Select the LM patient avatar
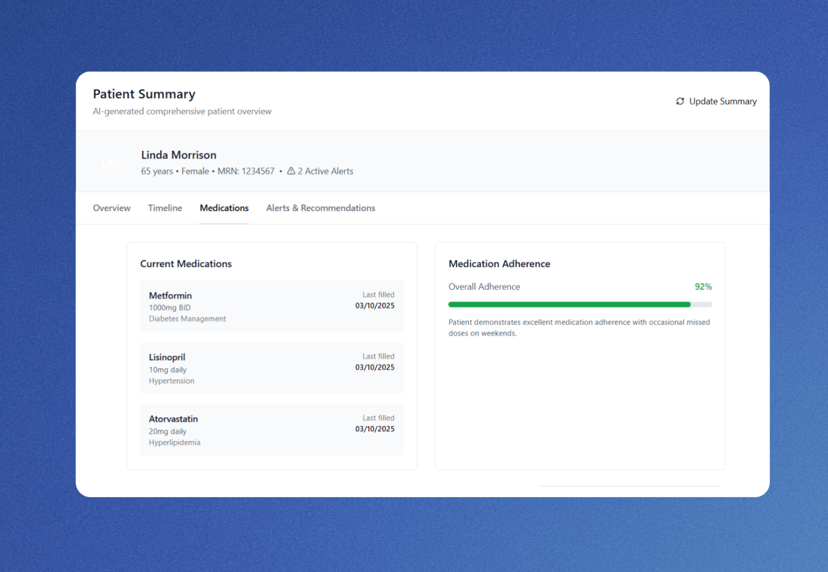 109,162
